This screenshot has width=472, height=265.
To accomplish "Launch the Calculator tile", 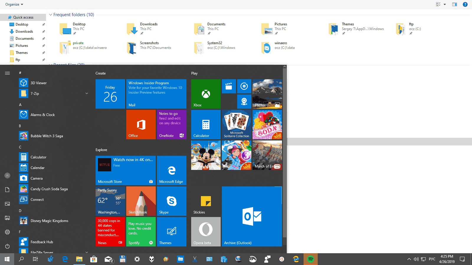I will pos(205,124).
